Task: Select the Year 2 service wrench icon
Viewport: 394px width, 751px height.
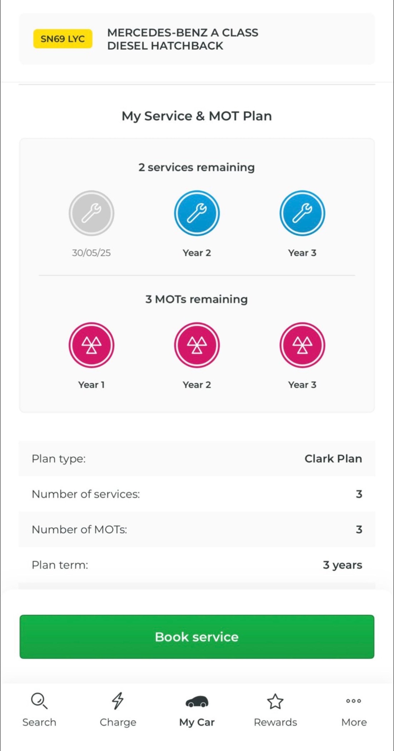Action: (x=197, y=213)
